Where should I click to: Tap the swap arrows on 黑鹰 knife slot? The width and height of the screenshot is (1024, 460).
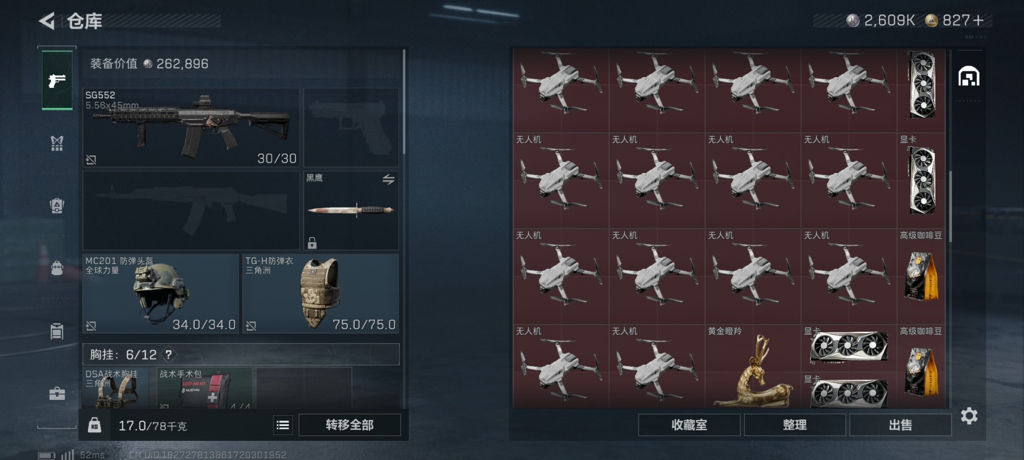tap(388, 179)
